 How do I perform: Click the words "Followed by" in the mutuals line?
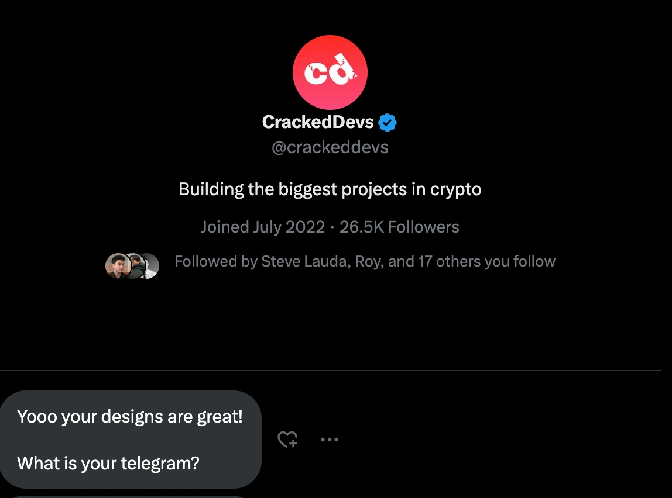[216, 261]
